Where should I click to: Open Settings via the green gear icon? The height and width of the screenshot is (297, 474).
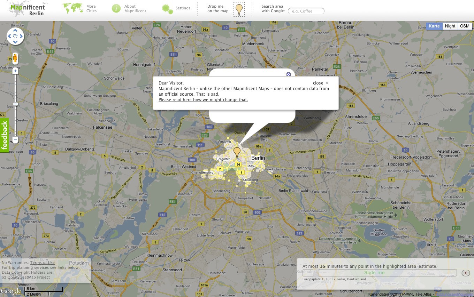point(168,9)
